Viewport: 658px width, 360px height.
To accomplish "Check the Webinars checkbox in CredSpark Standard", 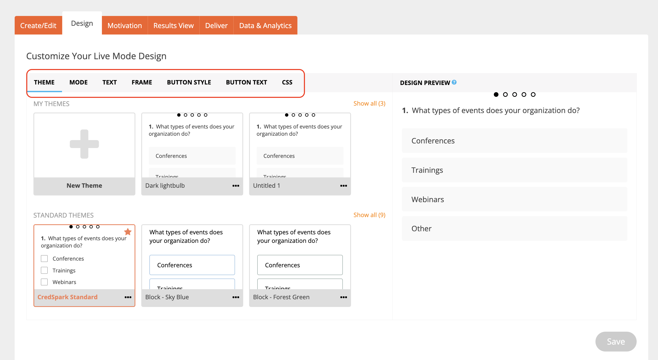I will (x=44, y=282).
